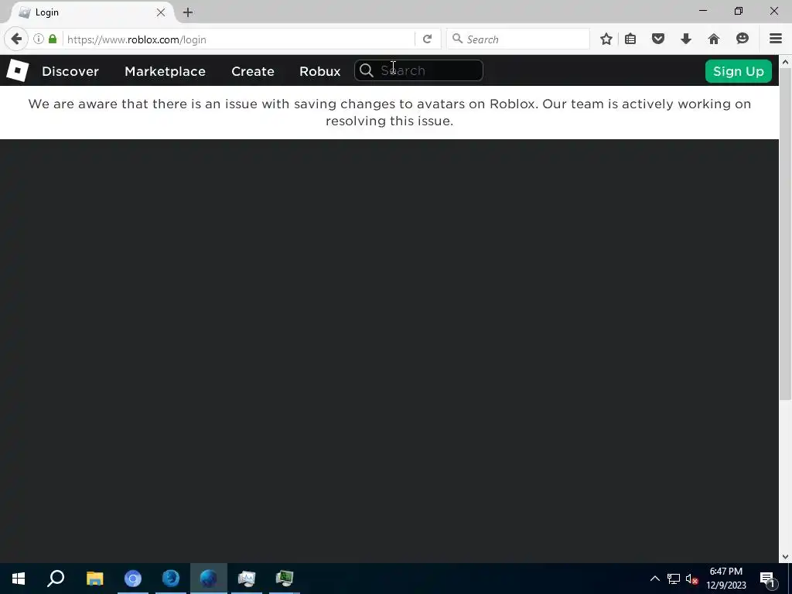The height and width of the screenshot is (594, 792).
Task: Click the Roblox logo home icon
Action: pos(17,70)
